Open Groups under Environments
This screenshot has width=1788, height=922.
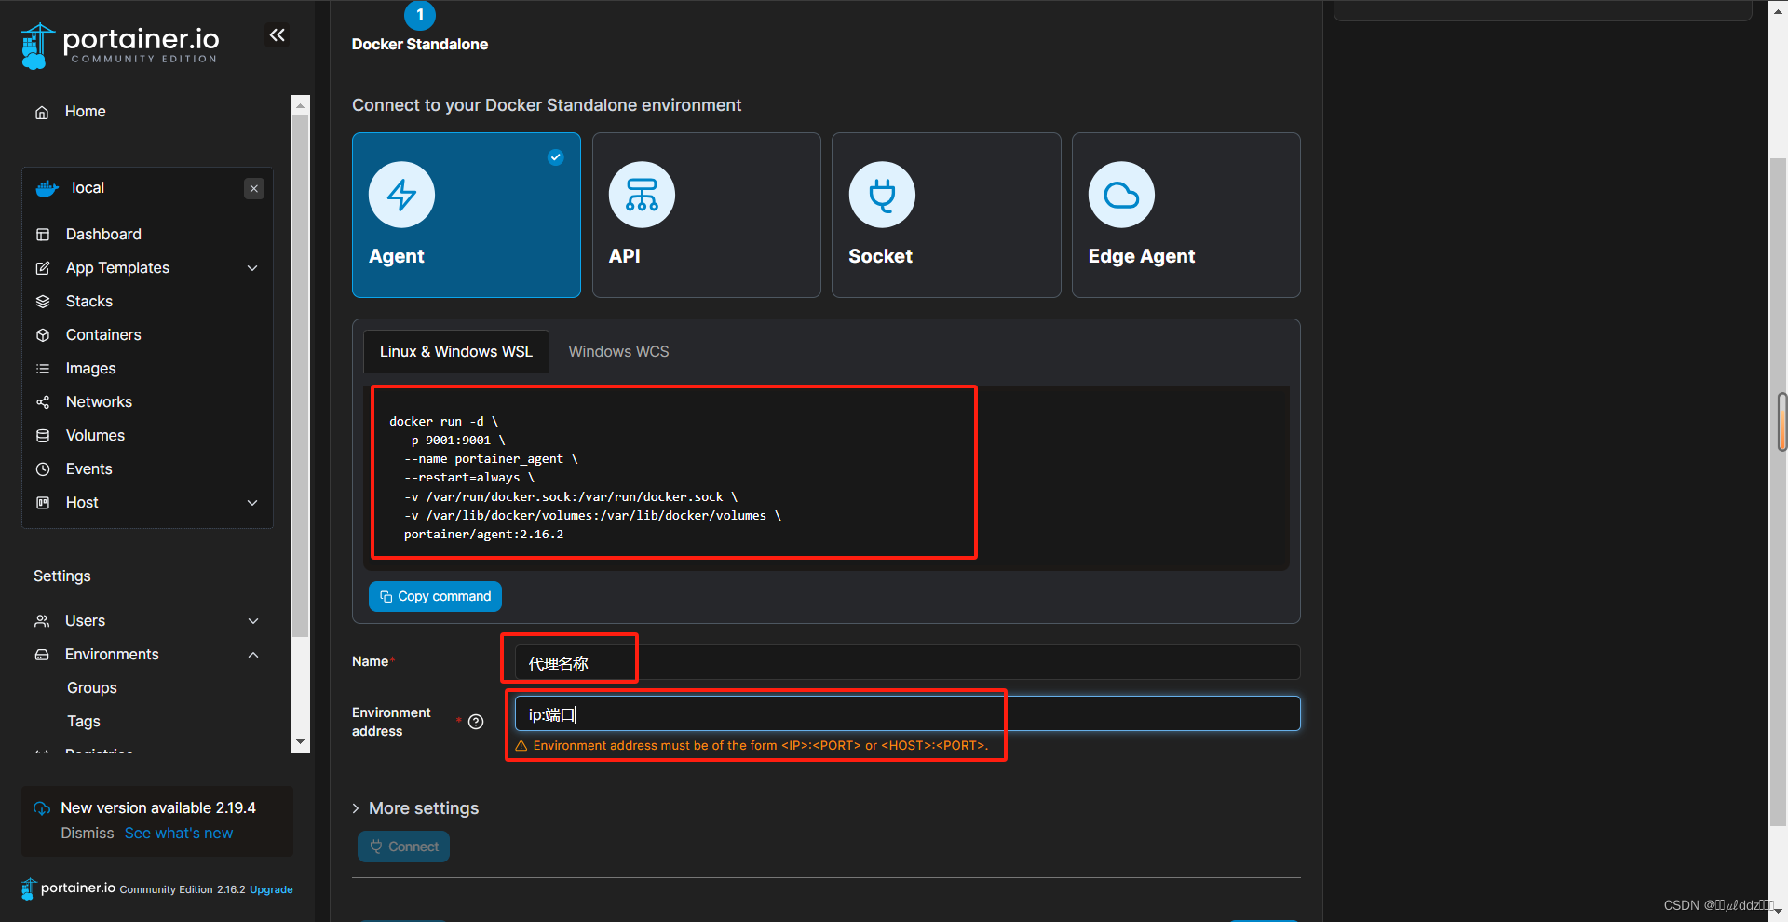tap(92, 688)
